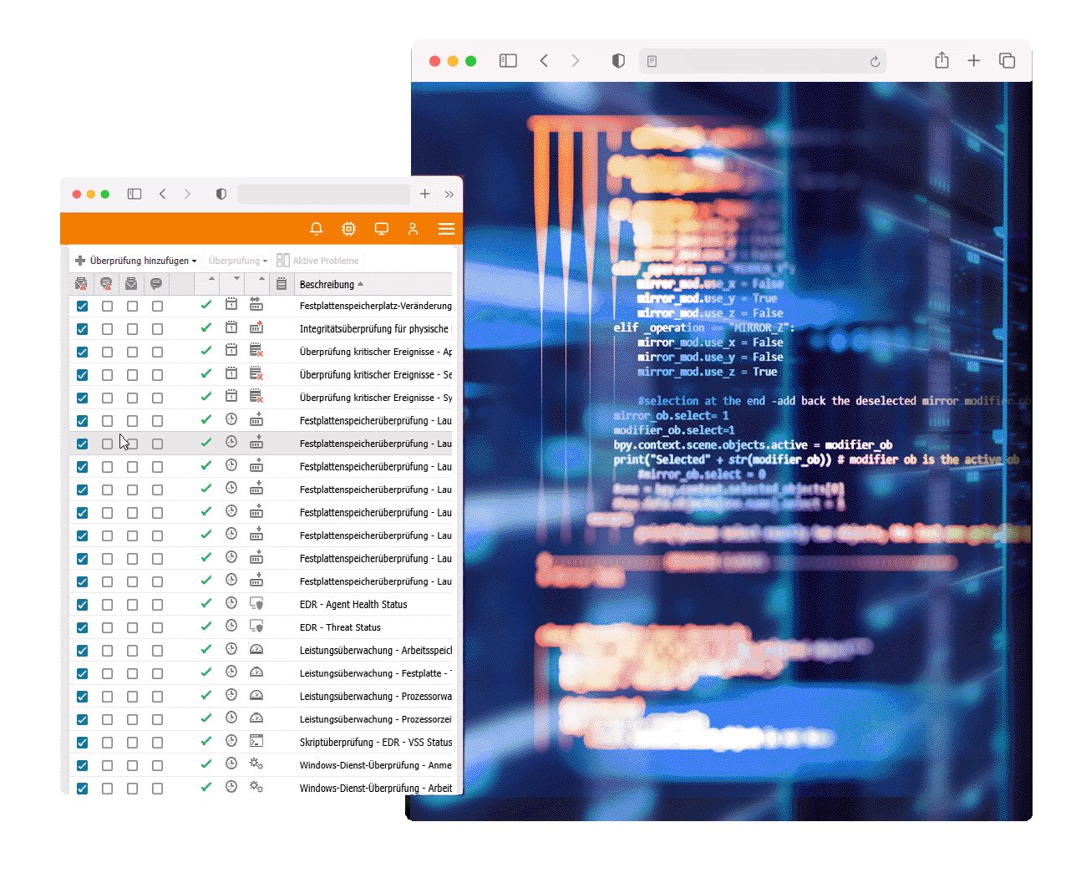Expand the overflow chevrons in the small browser toolbar

(x=449, y=195)
